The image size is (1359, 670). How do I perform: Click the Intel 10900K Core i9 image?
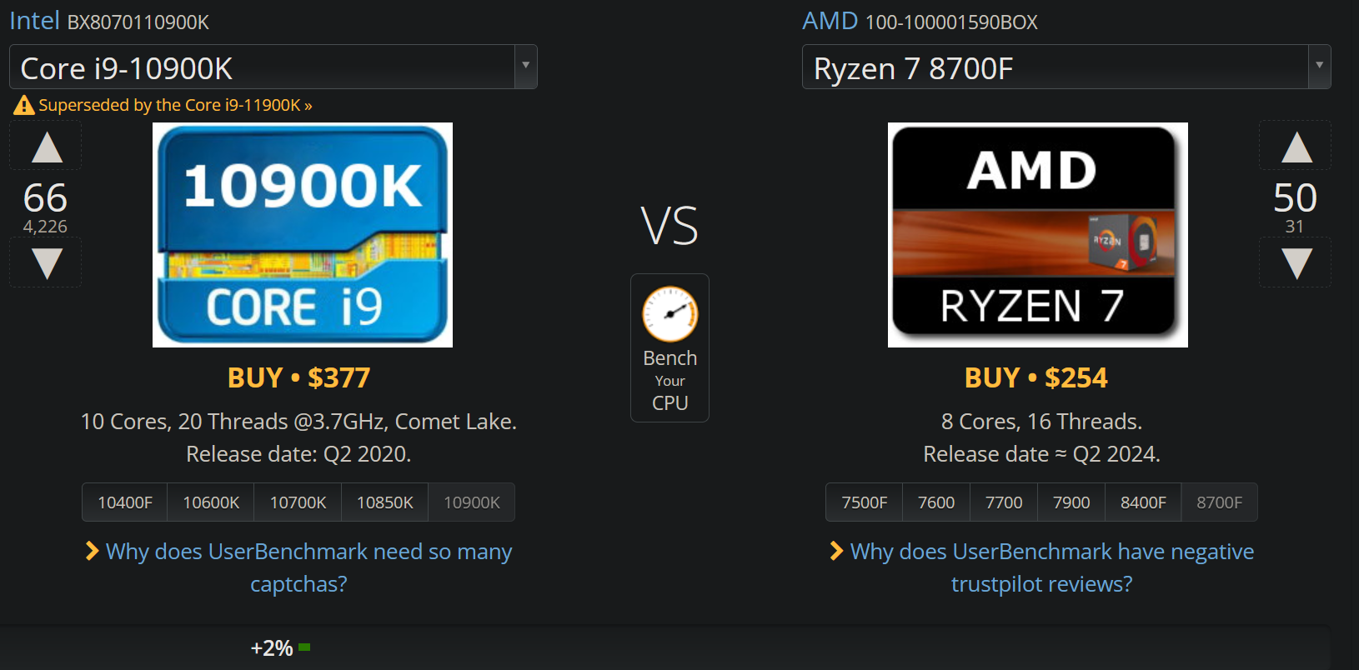[x=303, y=235]
